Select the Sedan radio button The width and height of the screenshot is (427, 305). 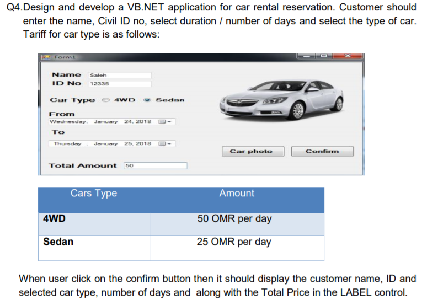[147, 100]
